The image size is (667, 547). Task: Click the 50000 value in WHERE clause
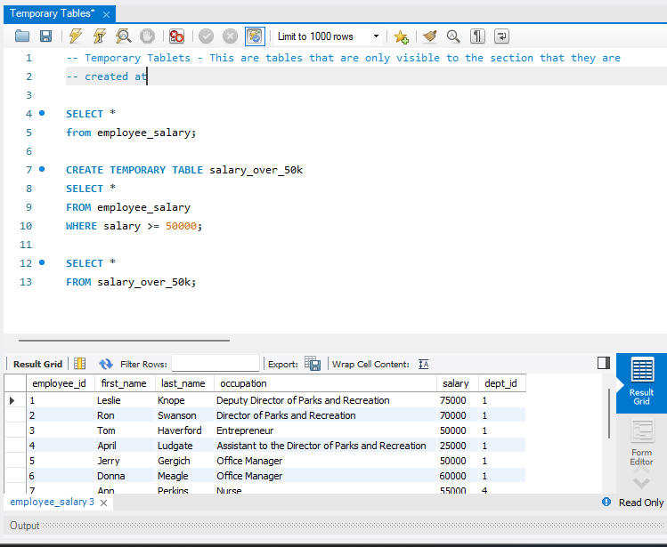pos(181,226)
